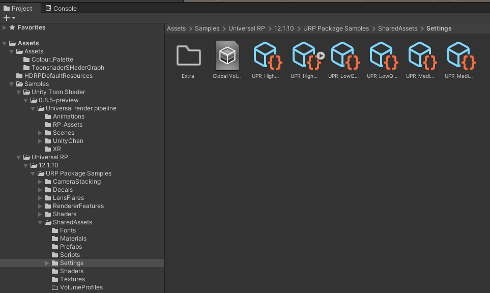490x293 pixels.
Task: Expand the CameraStacking folder arrow
Action: tap(40, 182)
